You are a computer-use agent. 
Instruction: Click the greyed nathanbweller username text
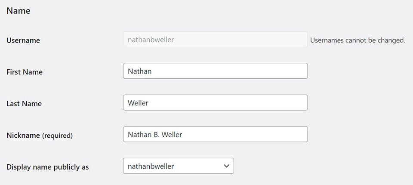(151, 40)
